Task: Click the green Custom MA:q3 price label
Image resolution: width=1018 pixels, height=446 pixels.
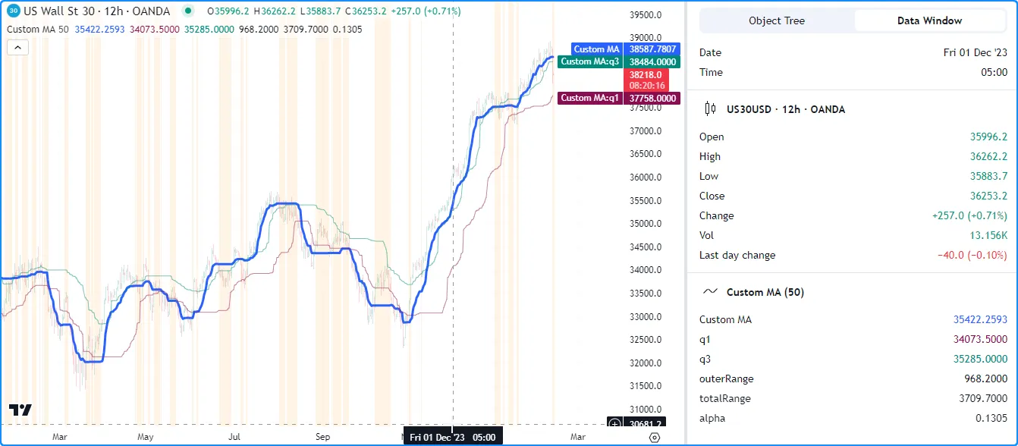Action: [589, 61]
